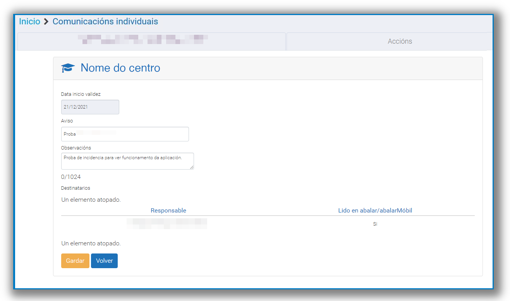Click the Data inicio validez label
This screenshot has width=510, height=301.
81,94
